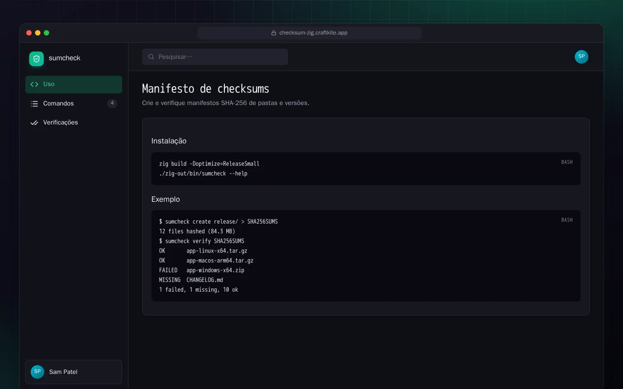Click the app-macos-arm64.tar.gz output line
The width and height of the screenshot is (623, 389).
(x=206, y=261)
